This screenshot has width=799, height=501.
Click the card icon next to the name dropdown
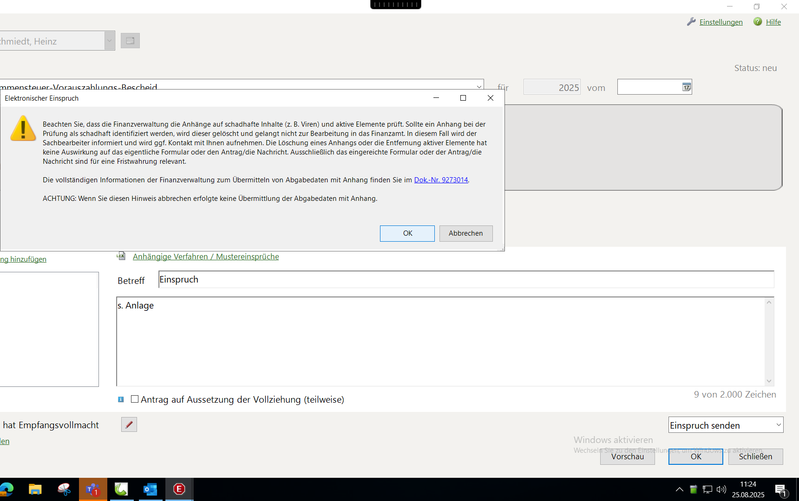pos(130,41)
